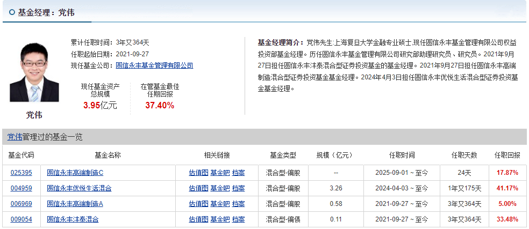Click the 基金名称 column header
Screen dimensions: 529x229
point(108,155)
